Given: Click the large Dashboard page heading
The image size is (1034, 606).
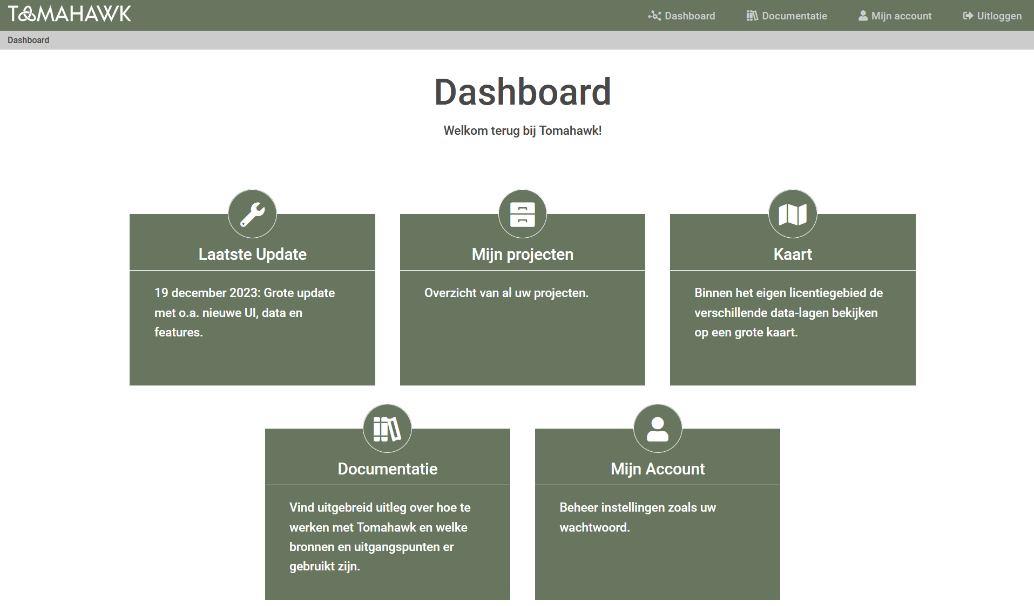Looking at the screenshot, I should click(x=523, y=92).
